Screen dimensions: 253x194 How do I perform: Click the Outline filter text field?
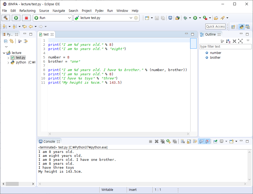pos(225,47)
